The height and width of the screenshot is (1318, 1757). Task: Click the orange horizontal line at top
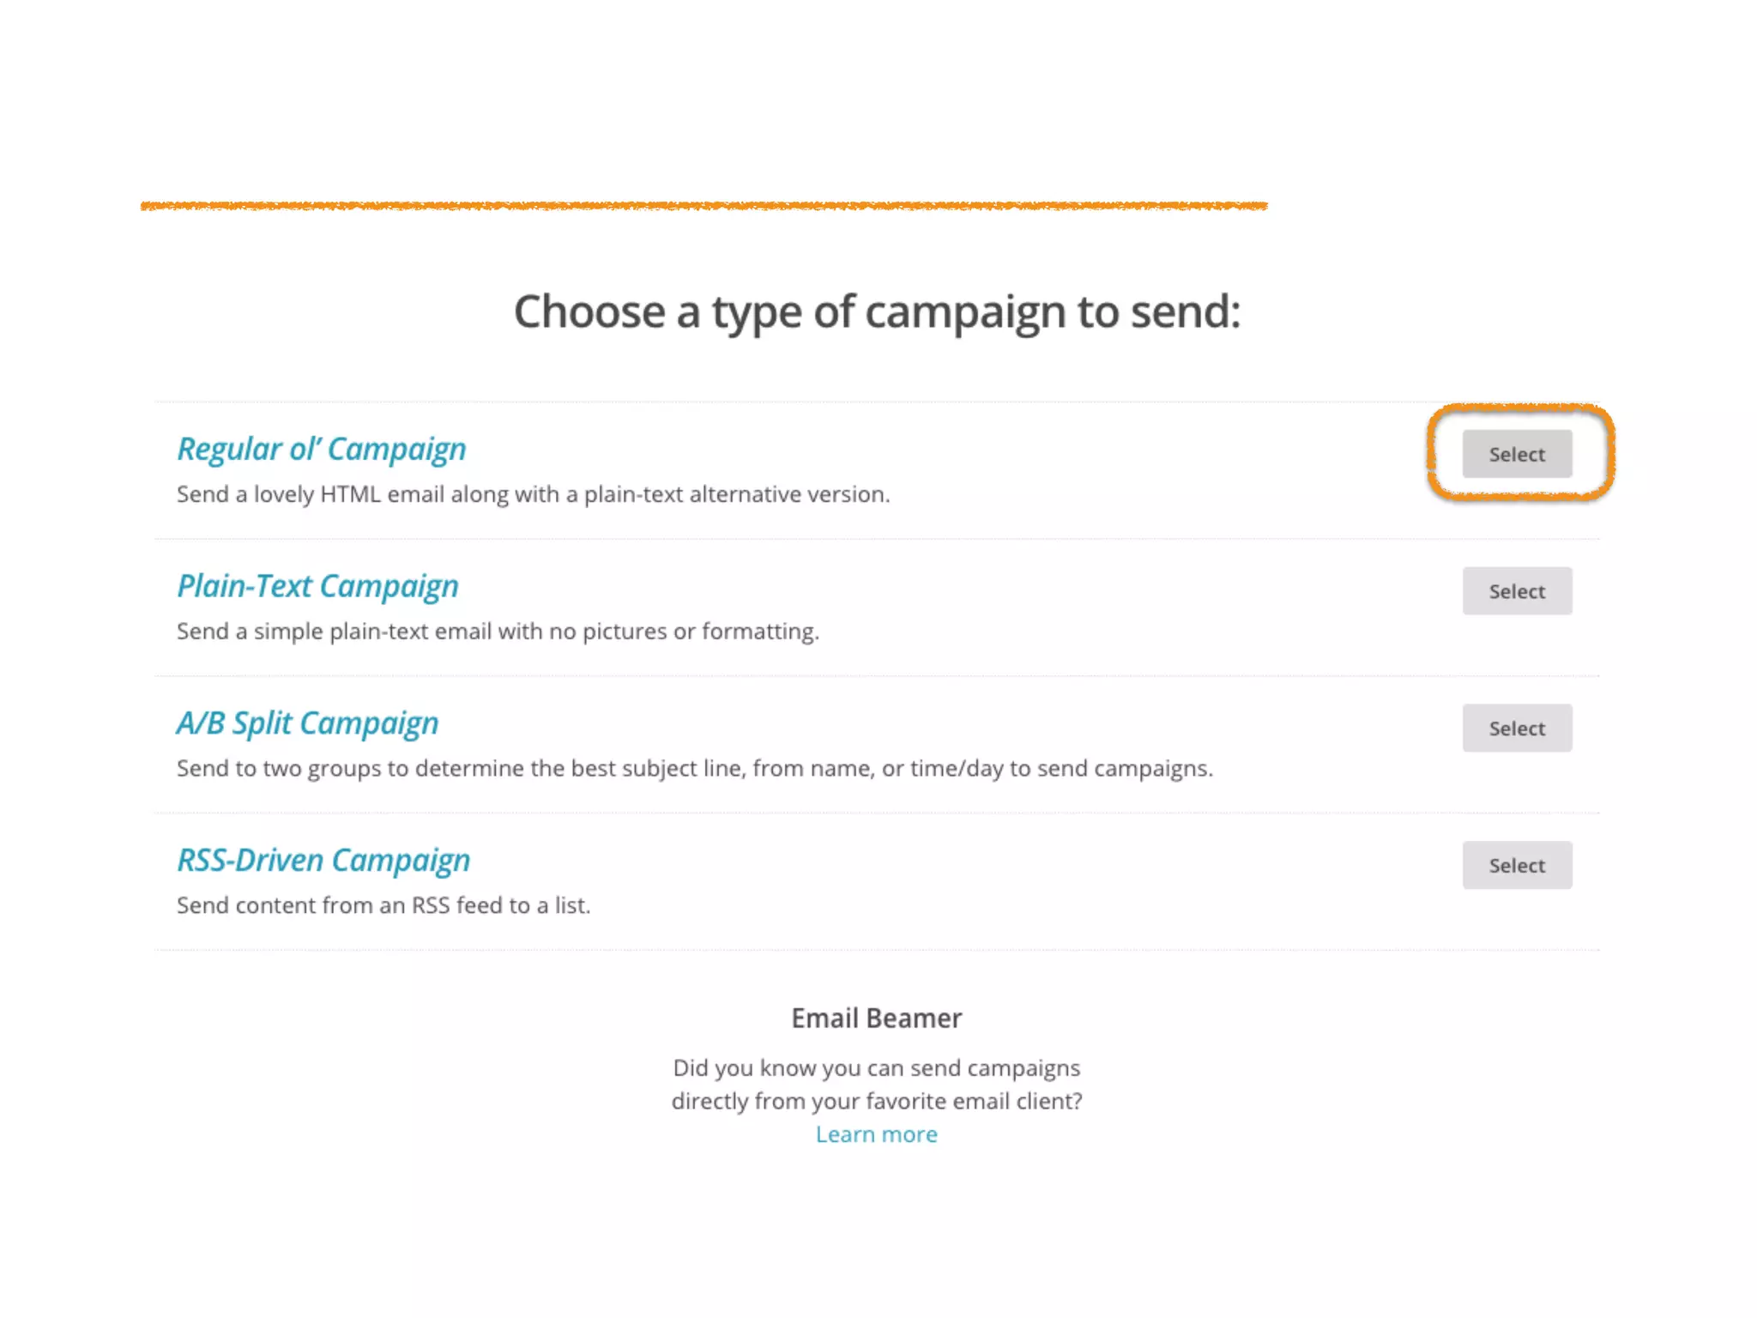(703, 206)
